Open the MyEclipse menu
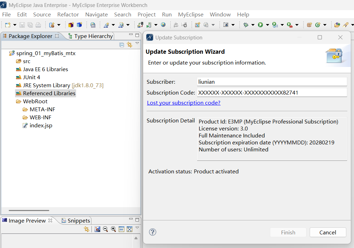This screenshot has width=354, height=248. (x=191, y=14)
